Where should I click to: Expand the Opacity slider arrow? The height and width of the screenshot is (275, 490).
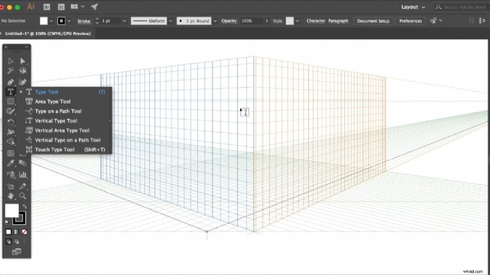tap(266, 21)
